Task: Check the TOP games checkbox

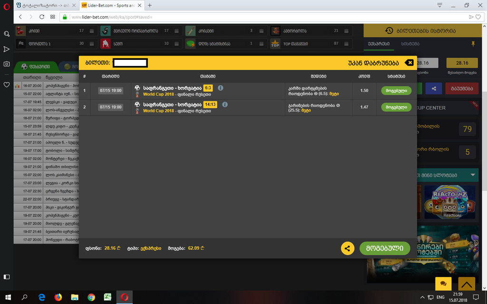Action: (346, 44)
